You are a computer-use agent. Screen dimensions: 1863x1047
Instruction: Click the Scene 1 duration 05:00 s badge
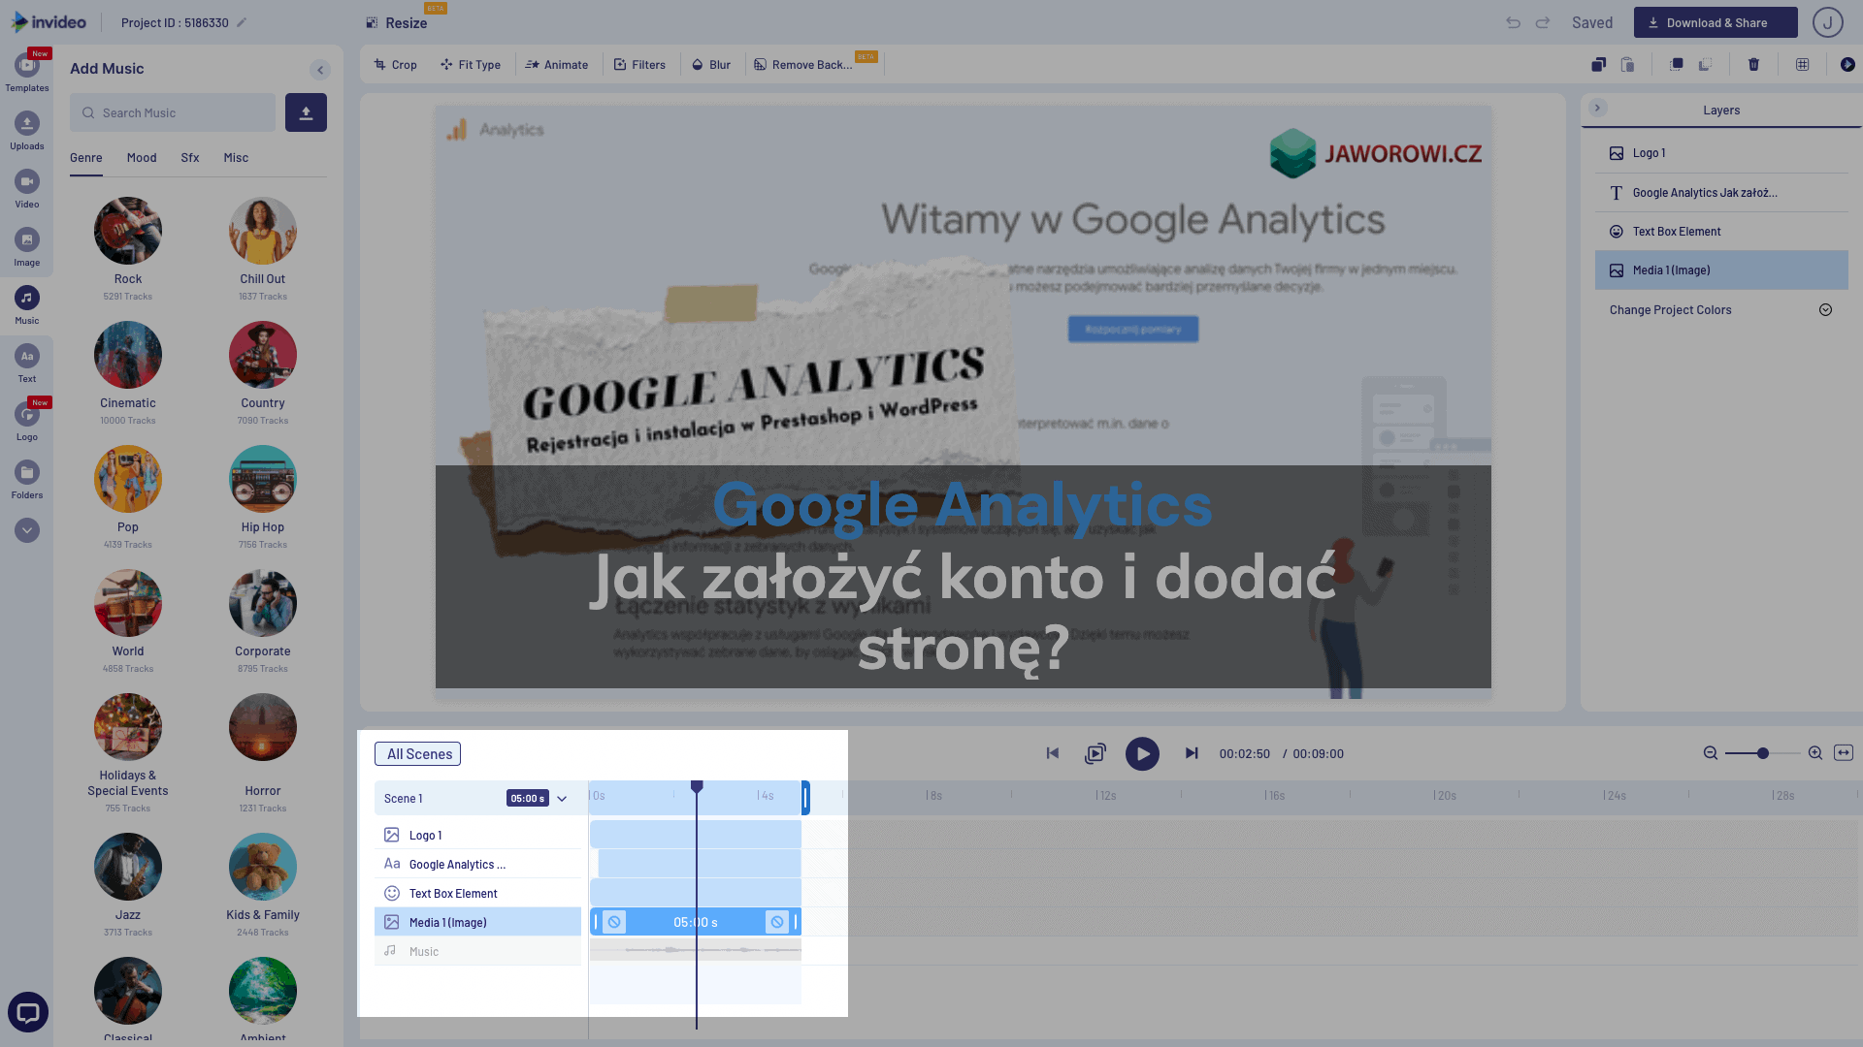pos(528,799)
